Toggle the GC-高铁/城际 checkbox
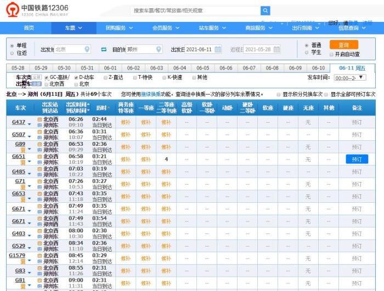Screen dimensions: 384x291 (46, 77)
